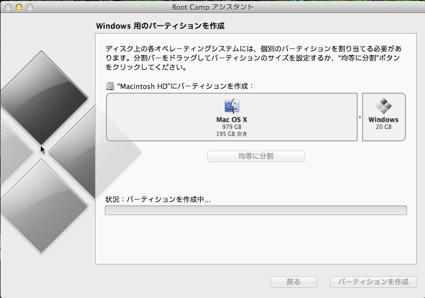Image resolution: width=425 pixels, height=298 pixels.
Task: Click the 20 GB Windows size text
Action: pos(383,127)
